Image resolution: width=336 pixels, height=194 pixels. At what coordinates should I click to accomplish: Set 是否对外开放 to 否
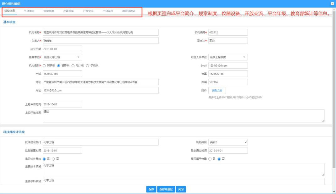coord(53,159)
